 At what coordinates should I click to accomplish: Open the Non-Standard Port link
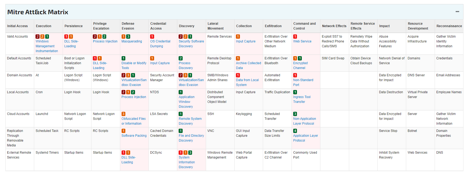pos(303,82)
